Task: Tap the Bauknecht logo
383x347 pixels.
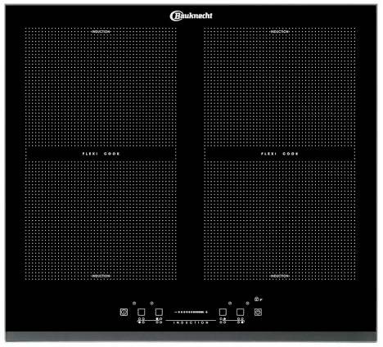Action: (191, 16)
